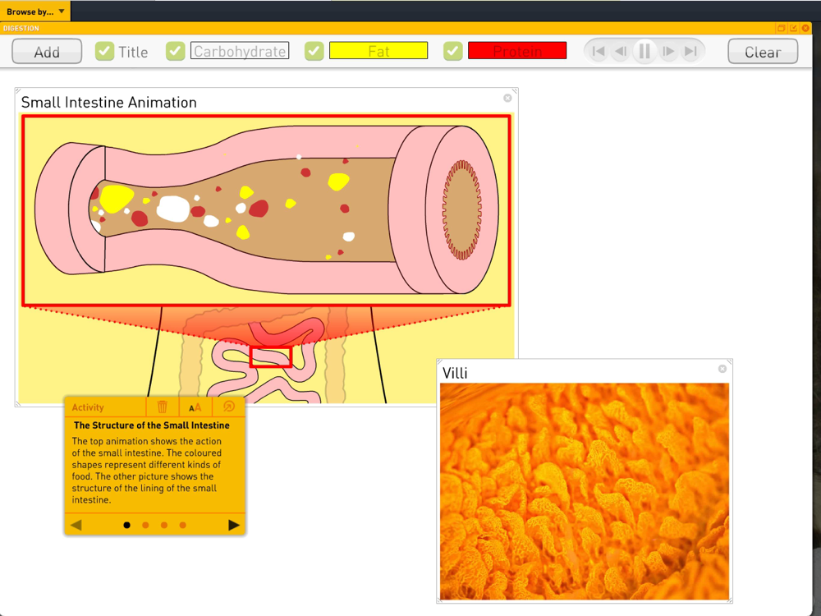Uncheck the Carbohydrate checkbox
Screen dimensions: 821x616
tap(175, 51)
